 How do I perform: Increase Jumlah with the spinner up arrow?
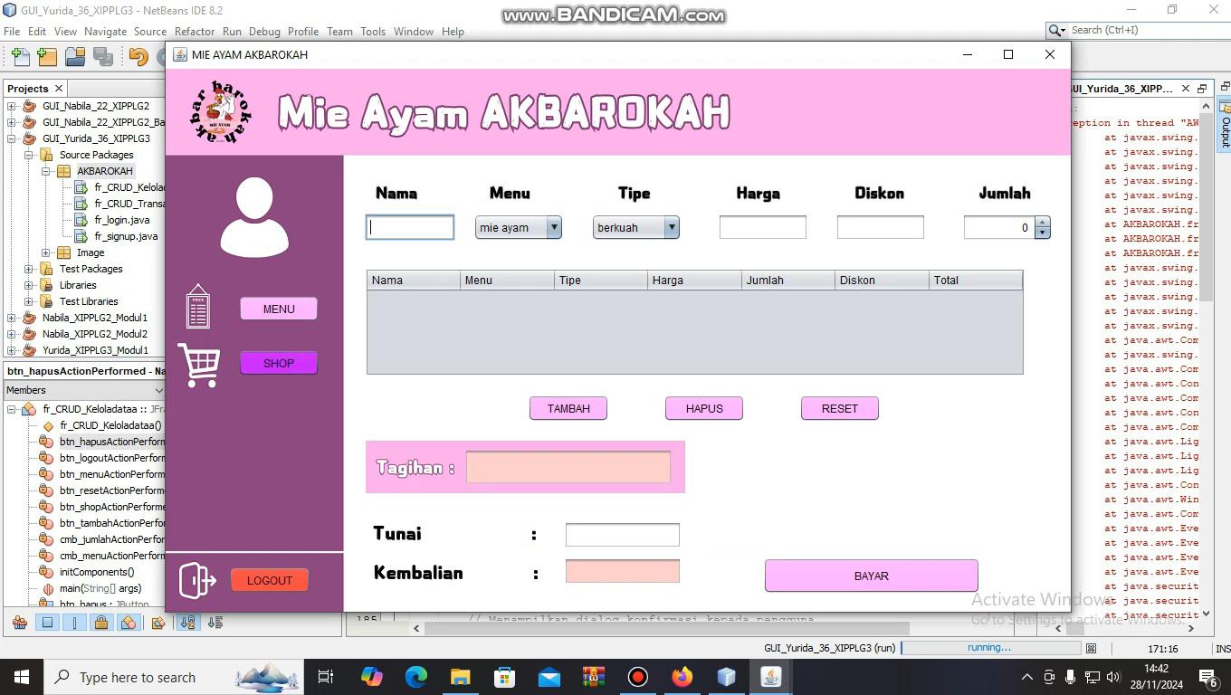coord(1042,223)
